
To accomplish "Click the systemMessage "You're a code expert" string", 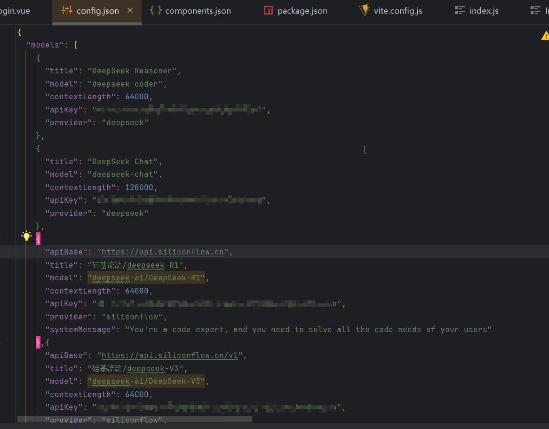I will pyautogui.click(x=309, y=330).
